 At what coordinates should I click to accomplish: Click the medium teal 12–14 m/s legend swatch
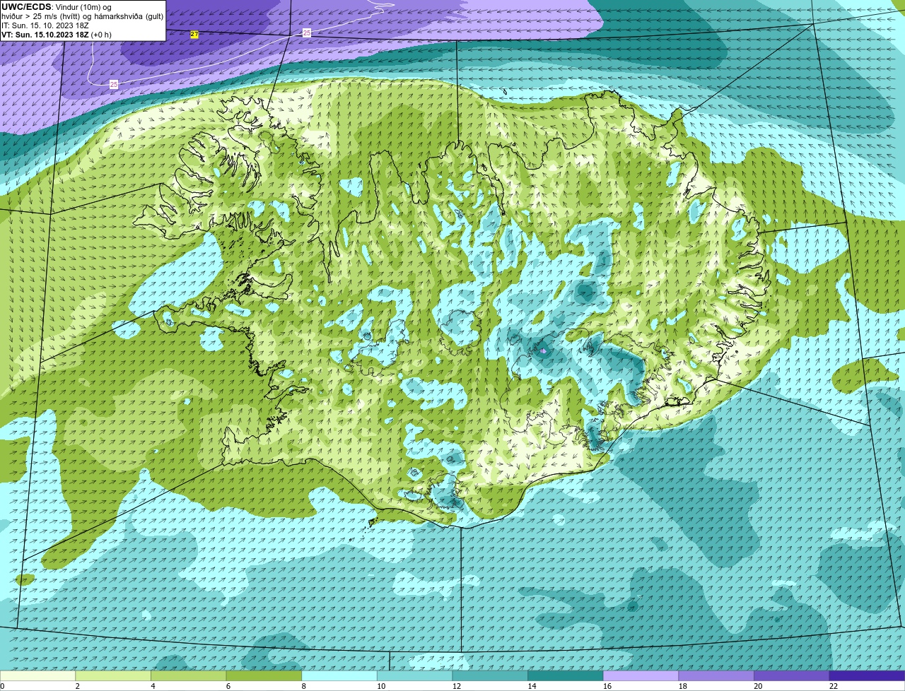point(490,675)
